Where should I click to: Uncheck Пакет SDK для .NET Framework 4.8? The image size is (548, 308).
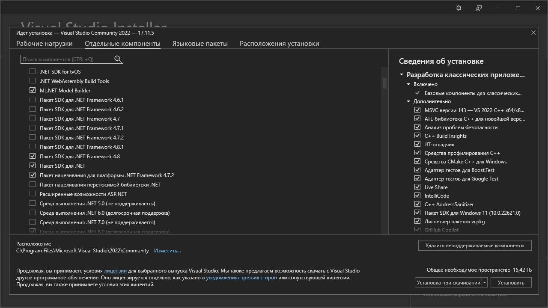click(x=33, y=156)
